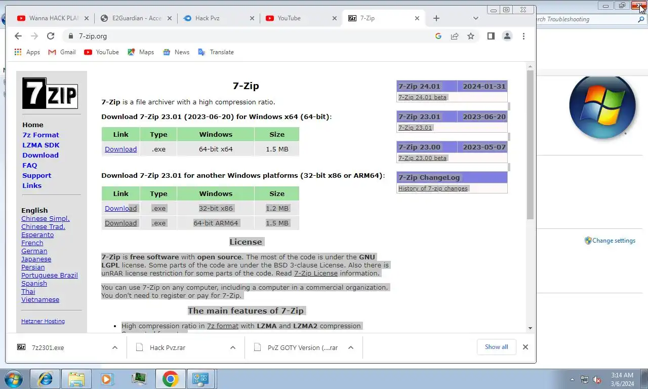Switch to Chrome in the taskbar
The image size is (648, 389).
170,379
